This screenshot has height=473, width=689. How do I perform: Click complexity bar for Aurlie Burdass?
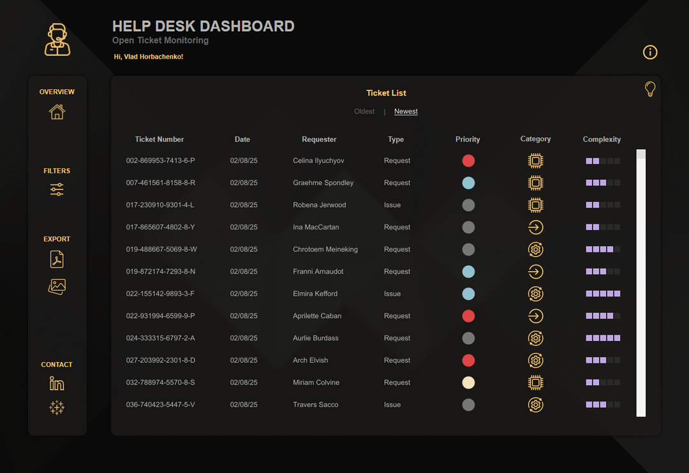point(603,338)
